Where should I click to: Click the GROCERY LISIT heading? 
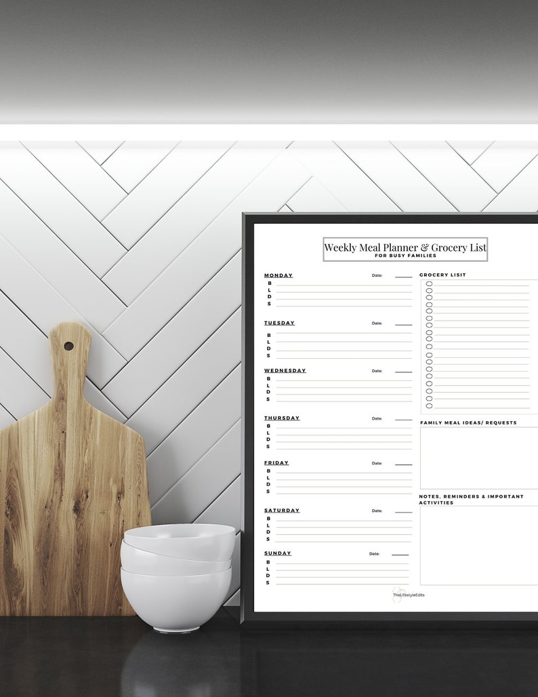pos(442,275)
